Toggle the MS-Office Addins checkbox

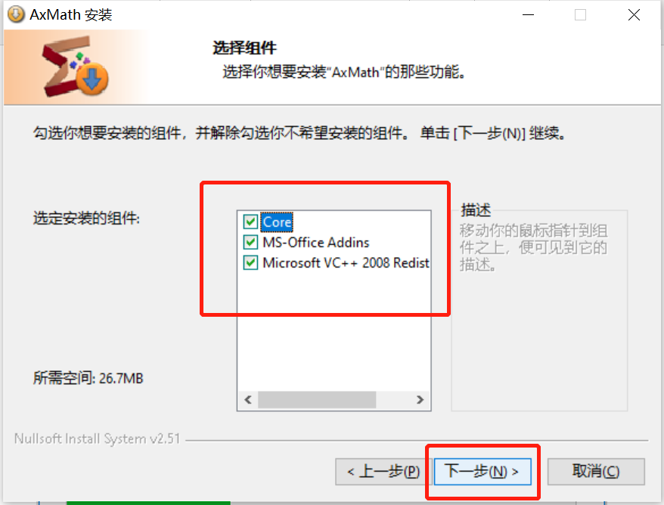(x=250, y=242)
